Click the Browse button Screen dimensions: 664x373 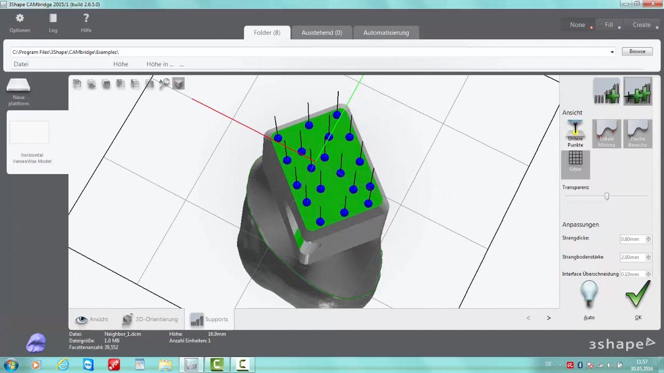tap(637, 51)
